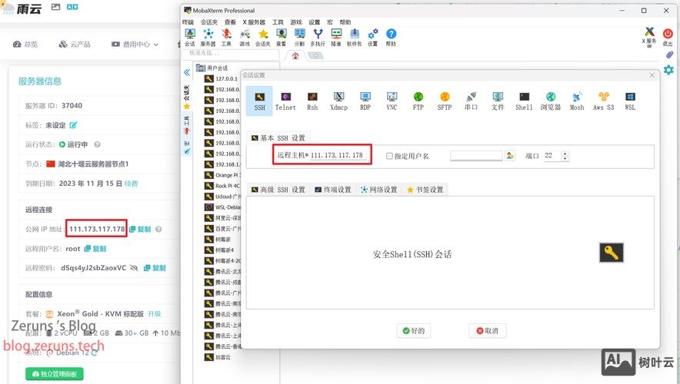The image size is (680, 384).
Task: Click the gear icon on right sidebar
Action: point(668,70)
